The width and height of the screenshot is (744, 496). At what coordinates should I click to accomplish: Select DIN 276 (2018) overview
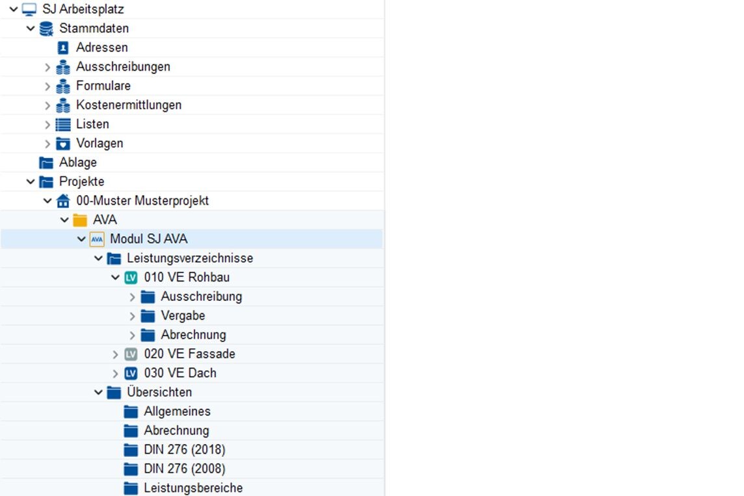coord(184,450)
